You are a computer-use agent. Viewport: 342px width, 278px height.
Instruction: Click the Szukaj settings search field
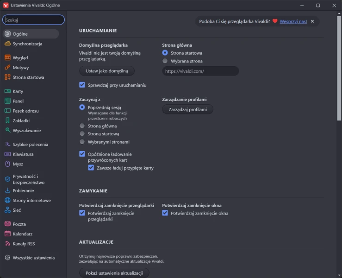[33, 20]
